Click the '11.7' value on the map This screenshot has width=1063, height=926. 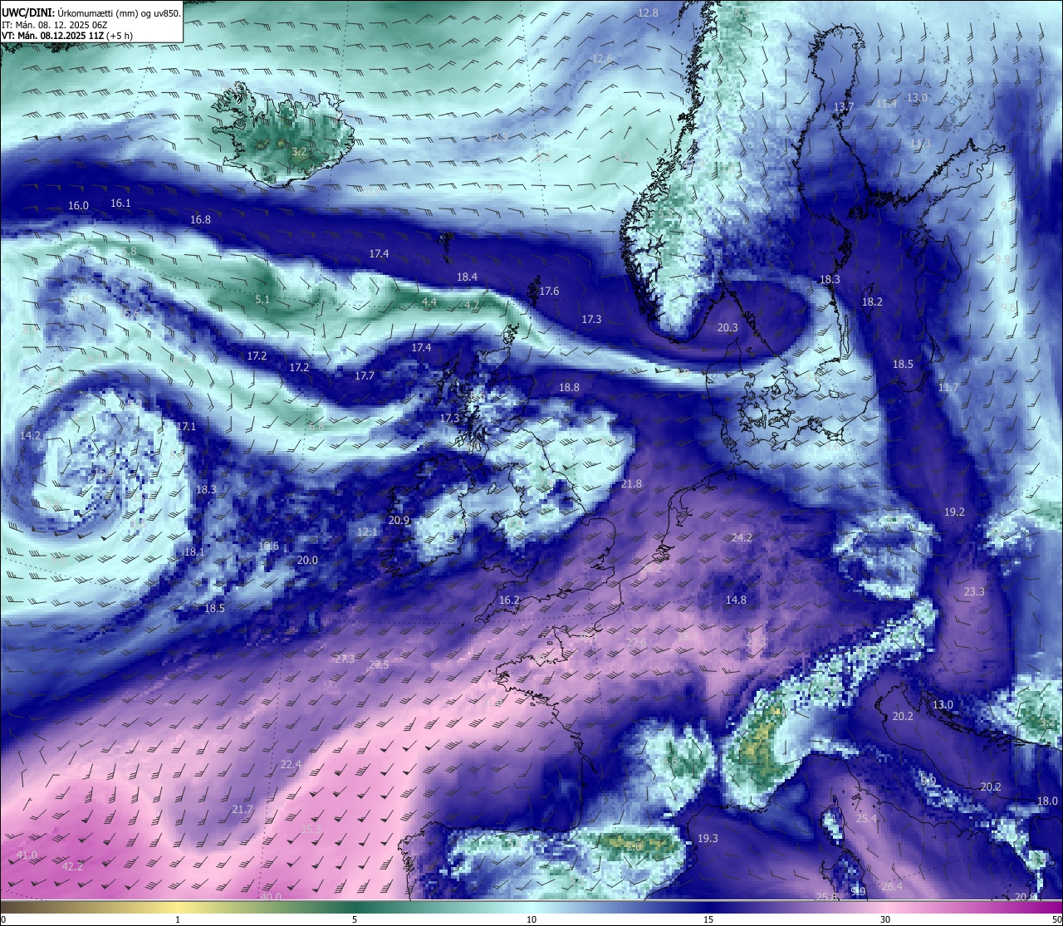point(948,388)
